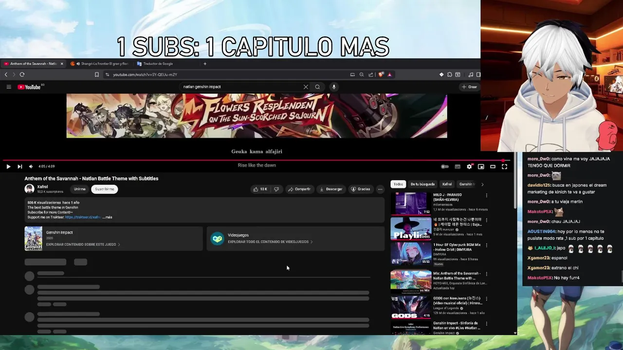Share the page via address bar icon
623x350 pixels.
371,74
